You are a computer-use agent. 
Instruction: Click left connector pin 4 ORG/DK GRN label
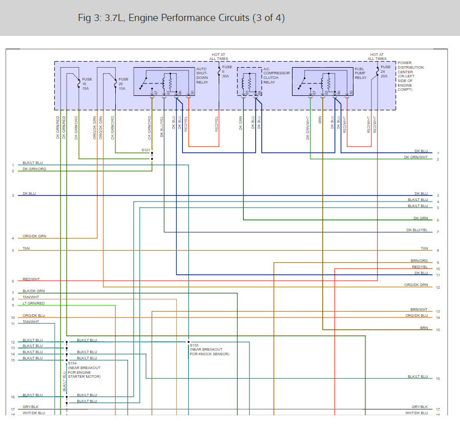tap(34, 236)
